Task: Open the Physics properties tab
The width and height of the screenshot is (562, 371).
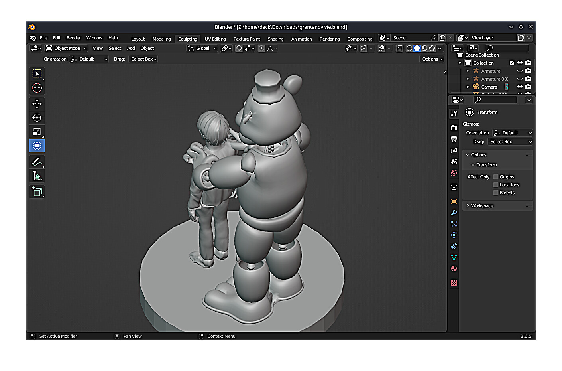Action: (454, 235)
